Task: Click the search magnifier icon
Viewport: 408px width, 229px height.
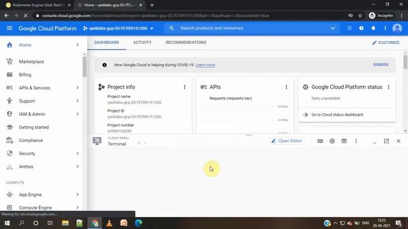Action: tap(171, 28)
